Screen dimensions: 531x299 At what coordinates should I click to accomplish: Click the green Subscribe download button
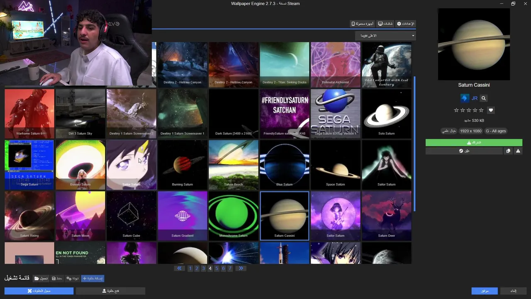474,142
